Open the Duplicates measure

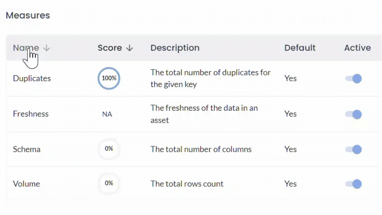pyautogui.click(x=32, y=78)
